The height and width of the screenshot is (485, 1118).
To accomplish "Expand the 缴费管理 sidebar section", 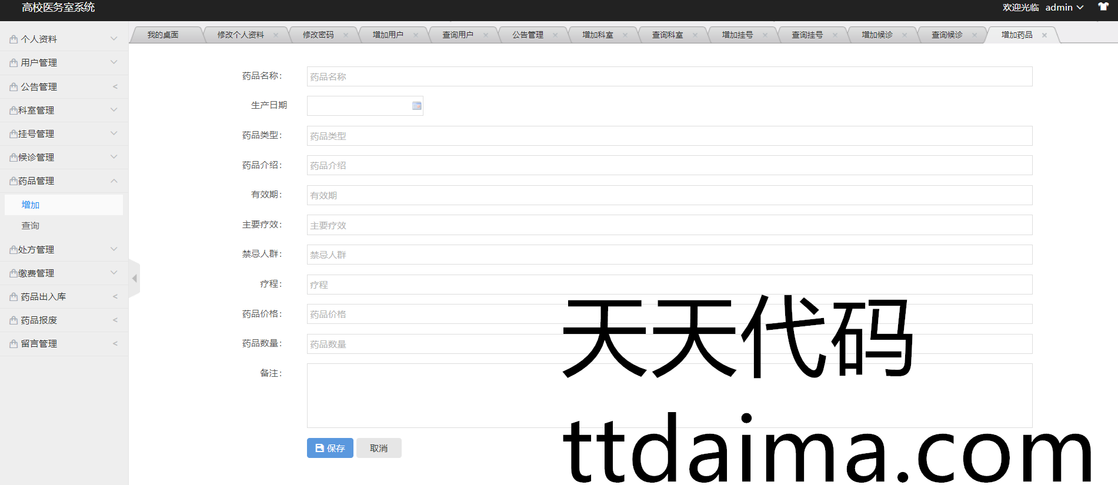I will click(64, 273).
